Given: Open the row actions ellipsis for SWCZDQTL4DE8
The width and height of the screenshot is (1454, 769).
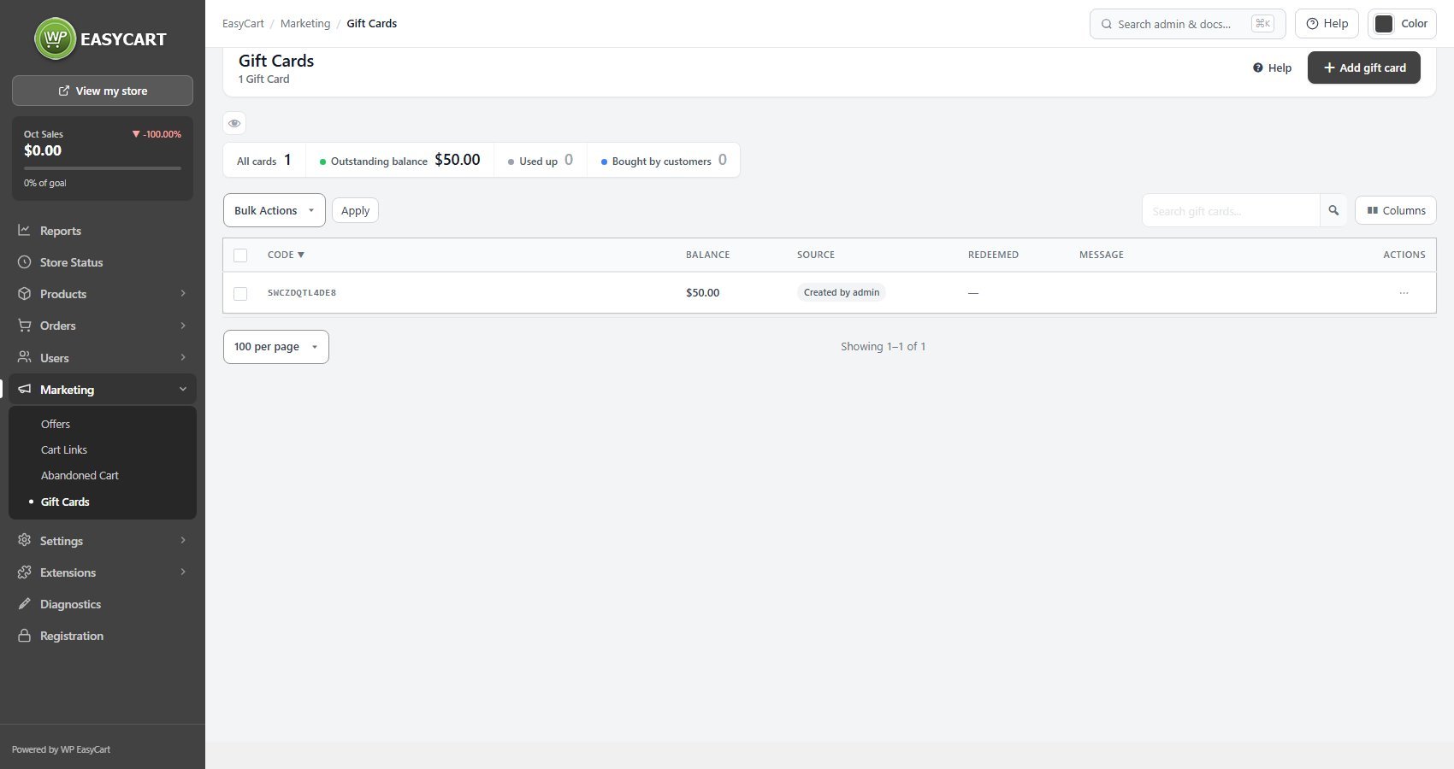Looking at the screenshot, I should point(1404,293).
